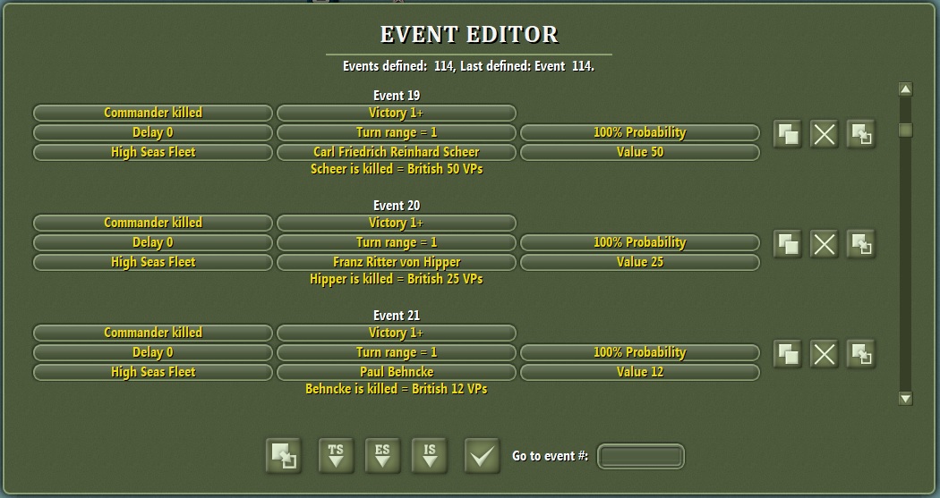Image resolution: width=940 pixels, height=498 pixels.
Task: Click Event 21's insert/paste icon
Action: pyautogui.click(x=861, y=354)
